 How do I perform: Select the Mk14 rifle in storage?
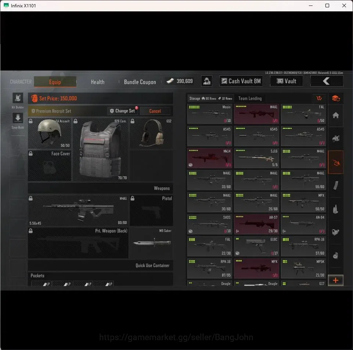[x=210, y=158]
